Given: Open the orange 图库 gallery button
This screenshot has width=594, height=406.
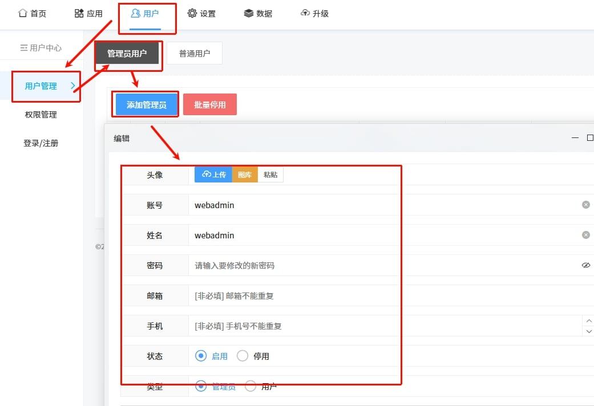Looking at the screenshot, I should click(245, 174).
